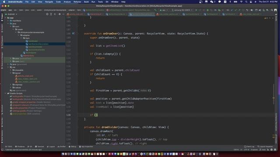Open the Profiler tool window button
Screen dimensions: 280x157
coord(62,147)
